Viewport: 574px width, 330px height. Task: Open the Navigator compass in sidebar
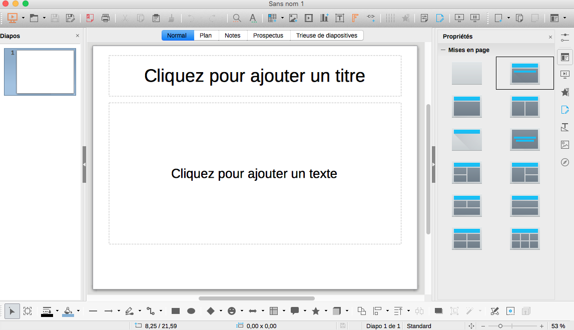[x=565, y=162]
